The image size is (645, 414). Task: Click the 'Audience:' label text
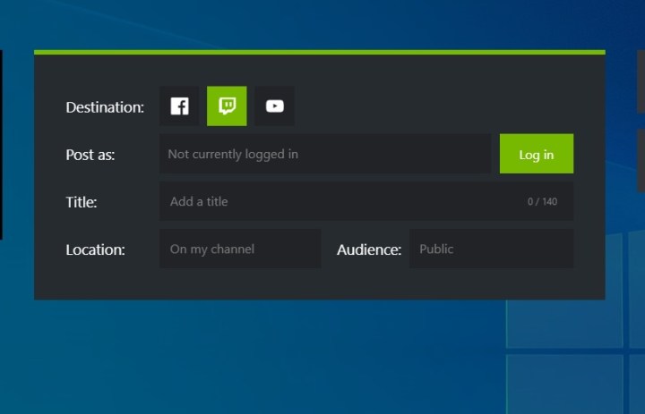(x=368, y=249)
